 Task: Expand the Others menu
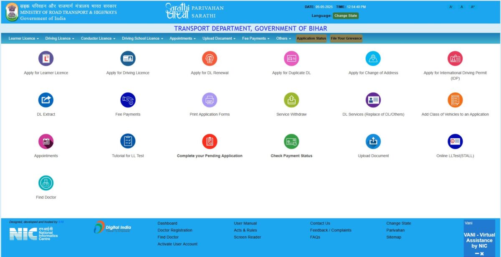[x=283, y=38]
